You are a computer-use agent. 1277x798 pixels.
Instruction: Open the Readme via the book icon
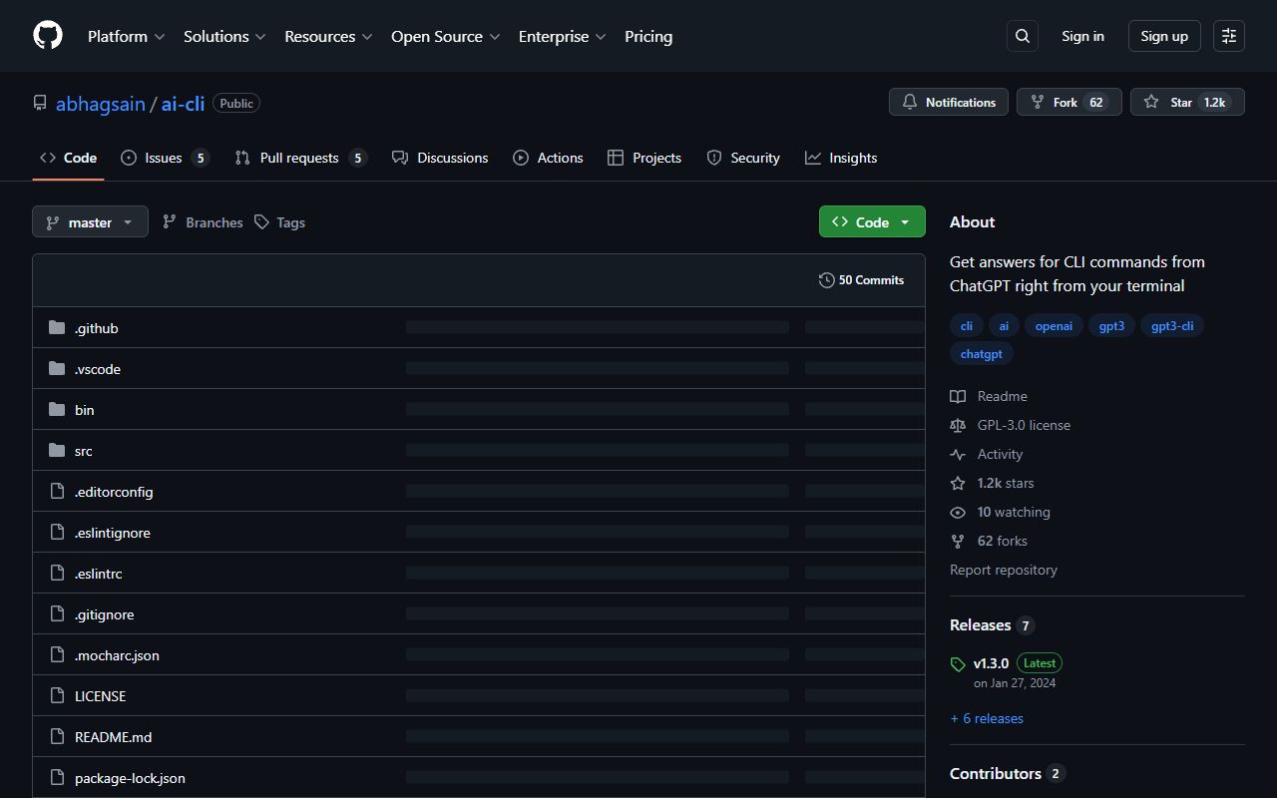coord(958,396)
